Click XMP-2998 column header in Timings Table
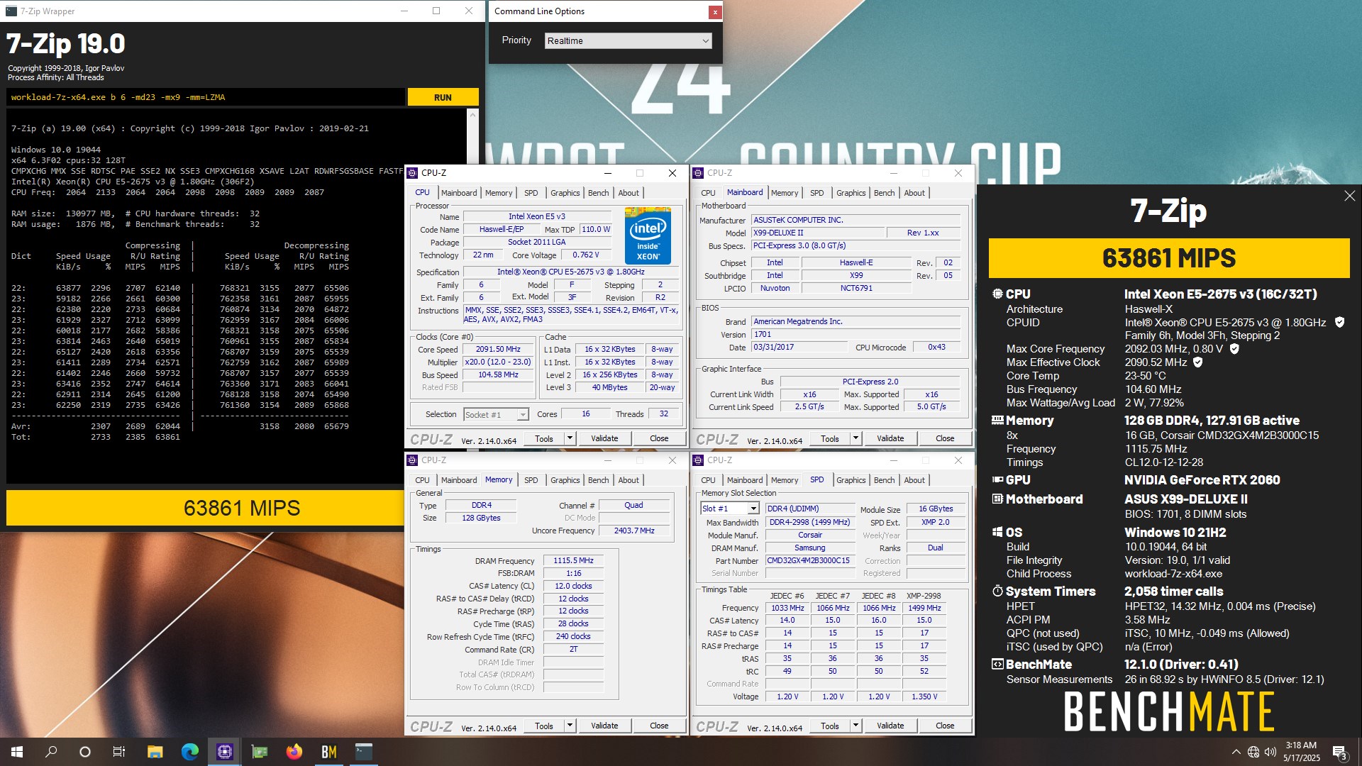Viewport: 1362px width, 766px height. (924, 596)
